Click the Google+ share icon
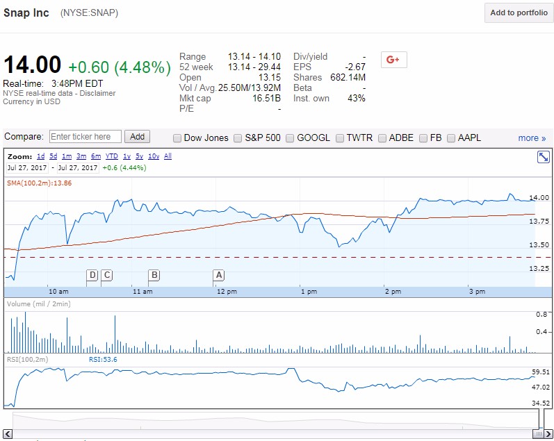 pos(393,60)
